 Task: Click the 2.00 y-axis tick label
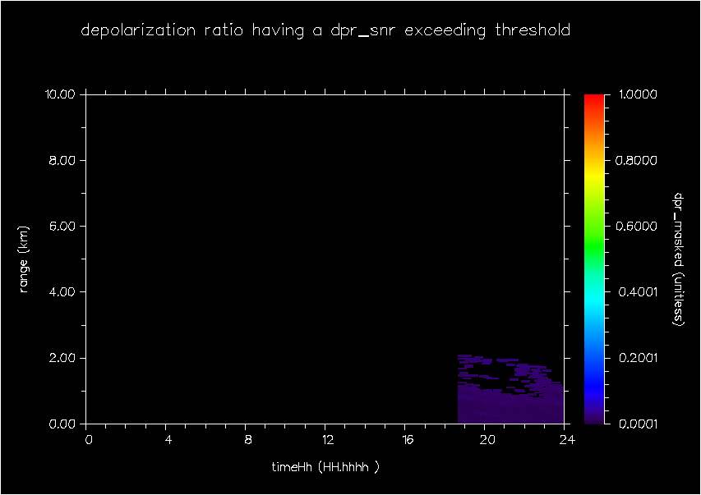(x=62, y=358)
